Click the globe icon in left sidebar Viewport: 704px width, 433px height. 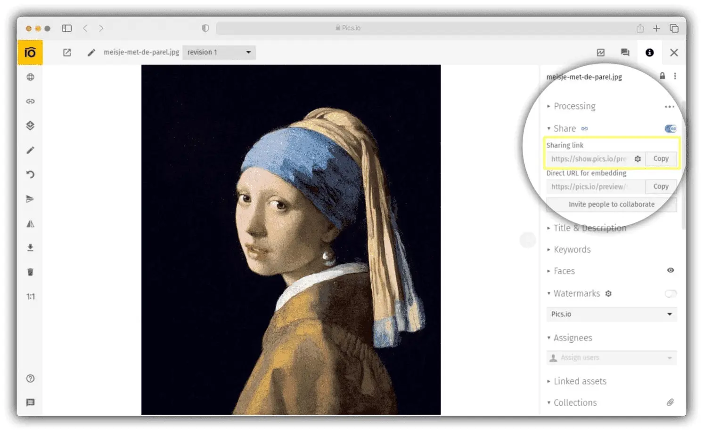tap(30, 77)
